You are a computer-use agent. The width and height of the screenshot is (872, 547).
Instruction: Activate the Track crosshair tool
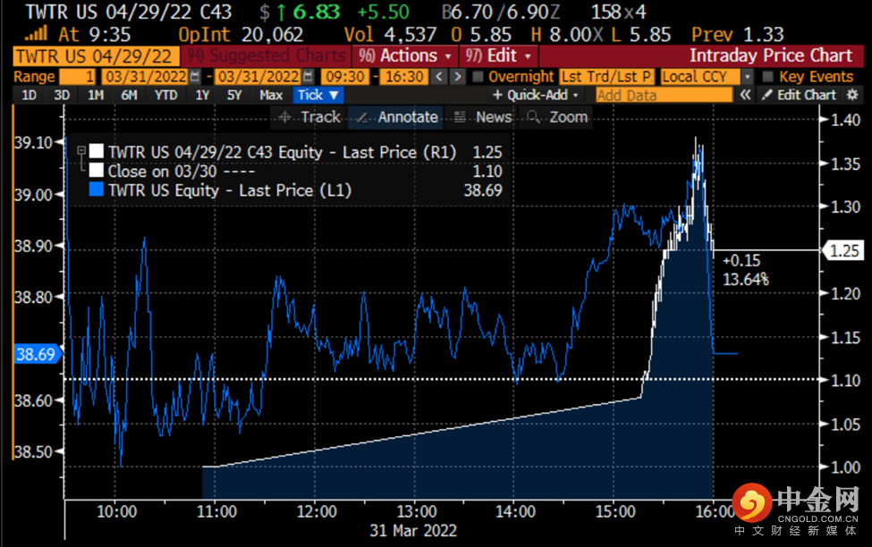[x=309, y=117]
